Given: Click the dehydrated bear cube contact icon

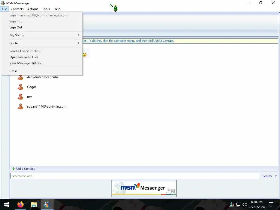Looking at the screenshot, I should click(x=20, y=77).
